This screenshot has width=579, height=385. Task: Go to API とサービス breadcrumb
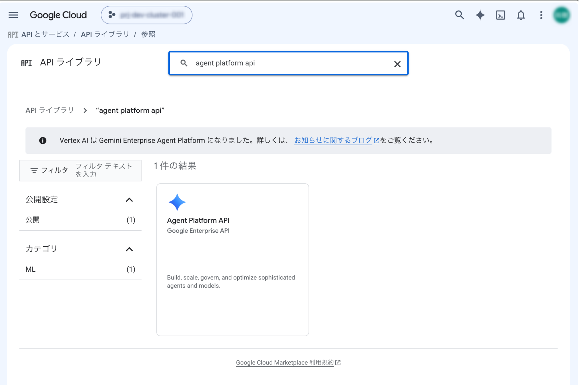point(45,34)
